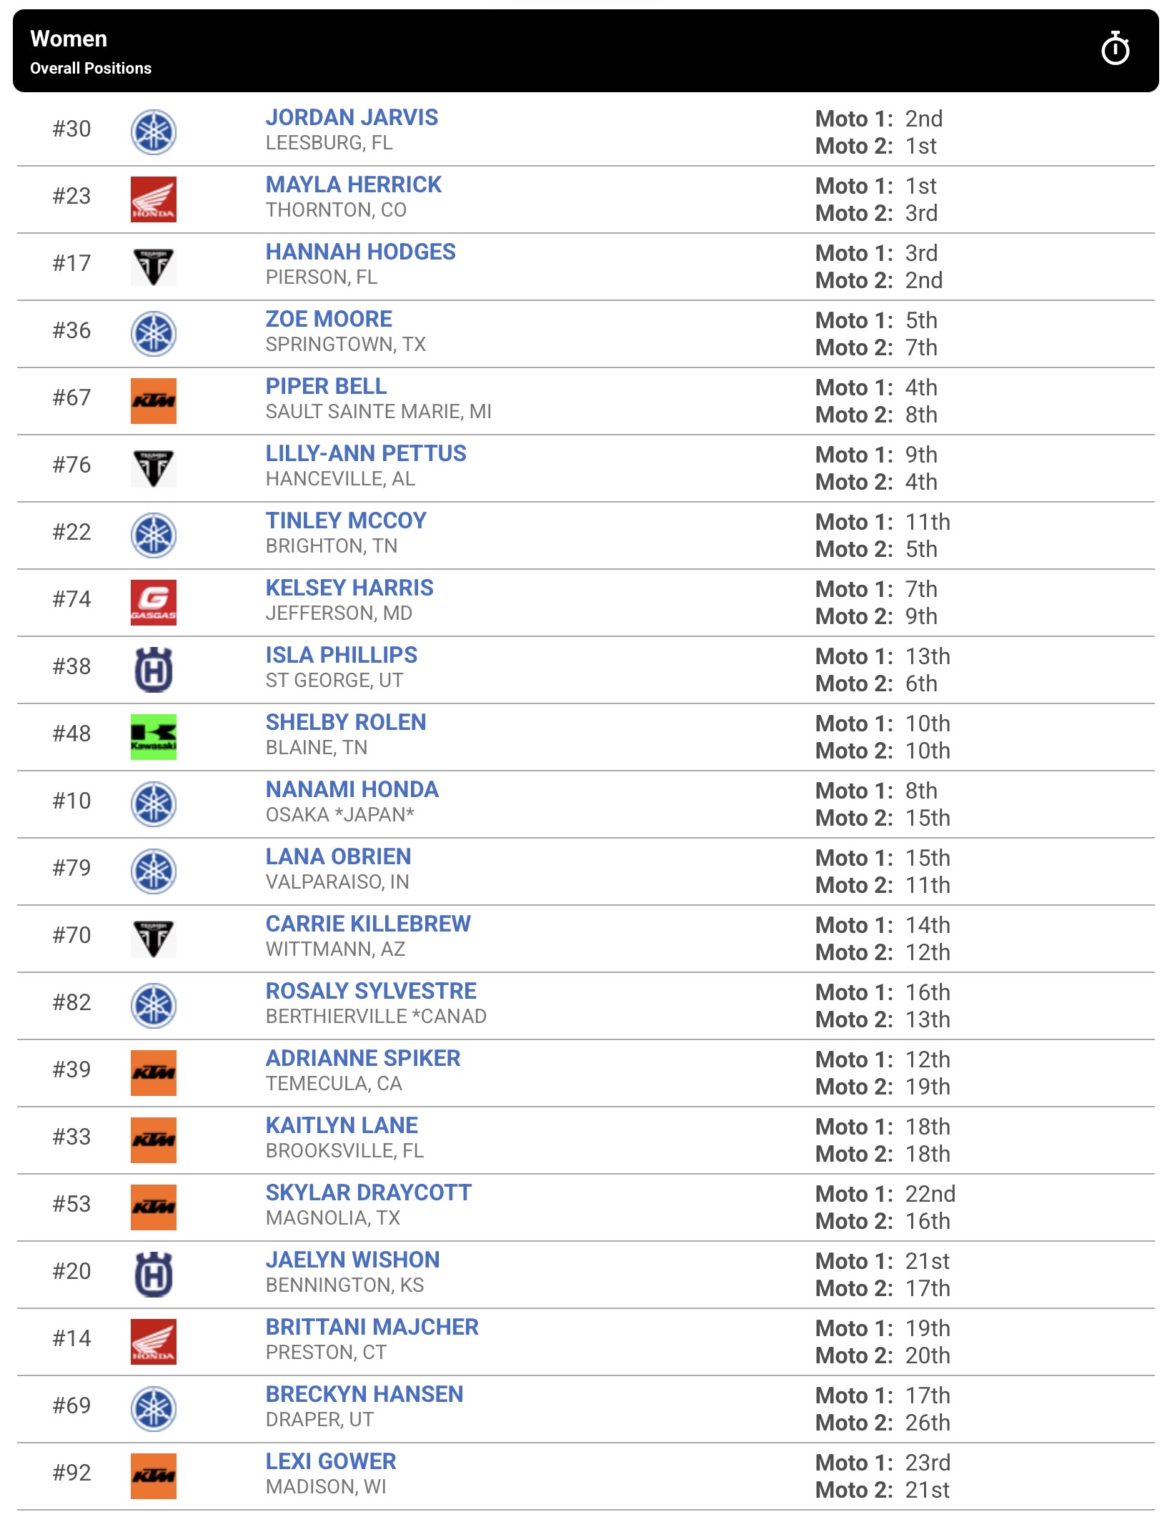Open the stopwatch timing icon in header

pyautogui.click(x=1115, y=49)
